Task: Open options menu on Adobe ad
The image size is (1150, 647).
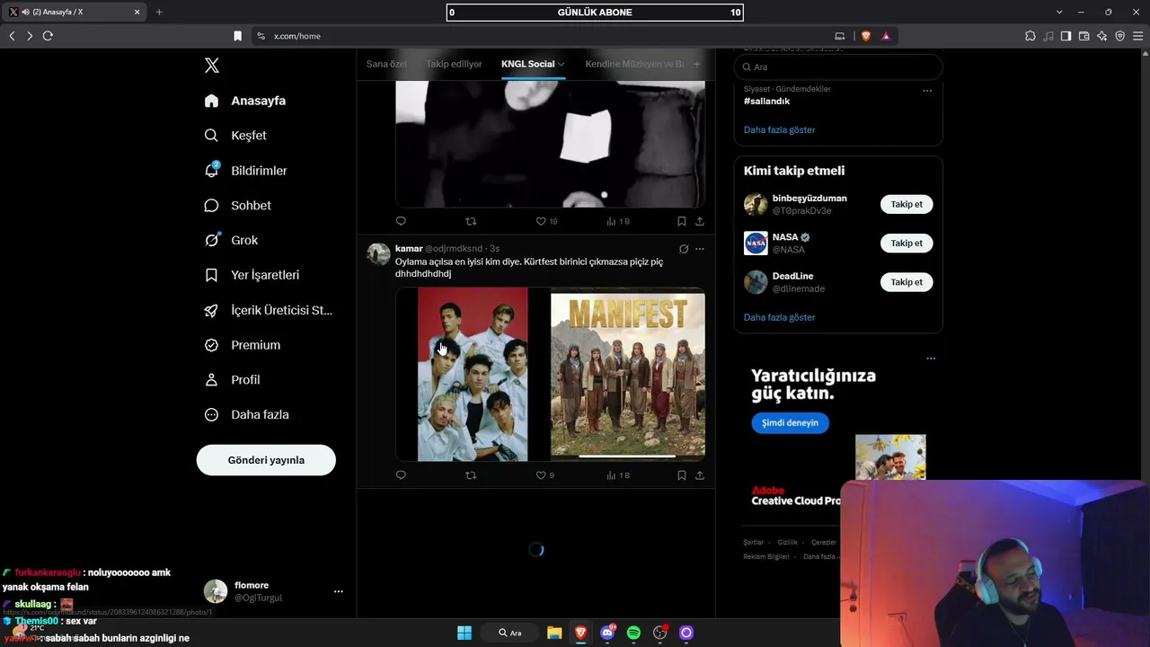Action: click(x=931, y=359)
